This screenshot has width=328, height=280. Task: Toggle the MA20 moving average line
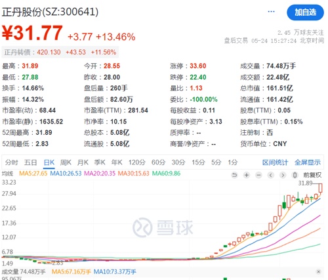100,174
